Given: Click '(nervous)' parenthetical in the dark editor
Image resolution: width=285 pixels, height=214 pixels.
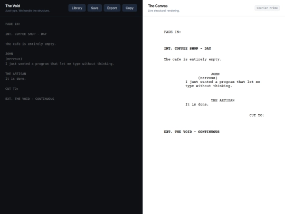Looking at the screenshot, I should click(14, 59).
